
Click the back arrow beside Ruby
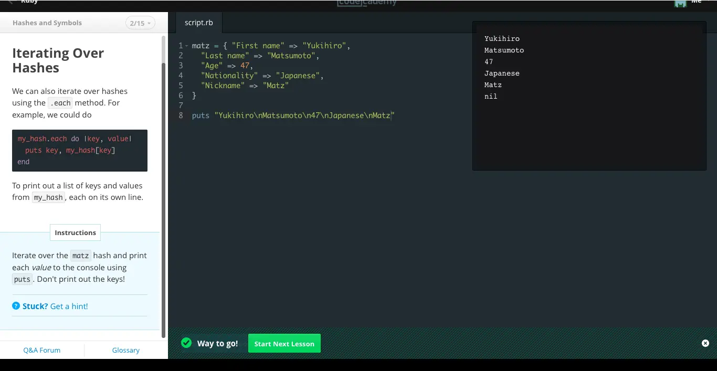pyautogui.click(x=10, y=3)
